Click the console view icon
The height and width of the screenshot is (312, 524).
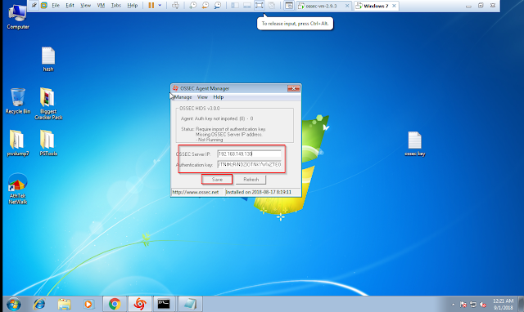pyautogui.click(x=289, y=6)
